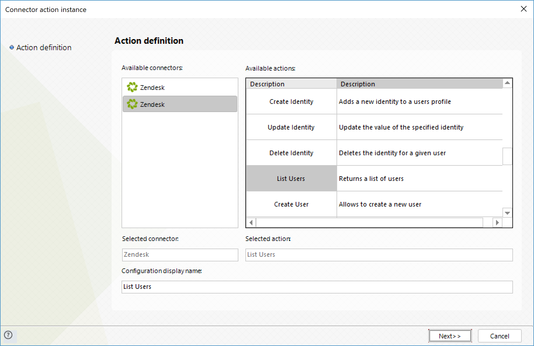Click the Next button

[450, 336]
